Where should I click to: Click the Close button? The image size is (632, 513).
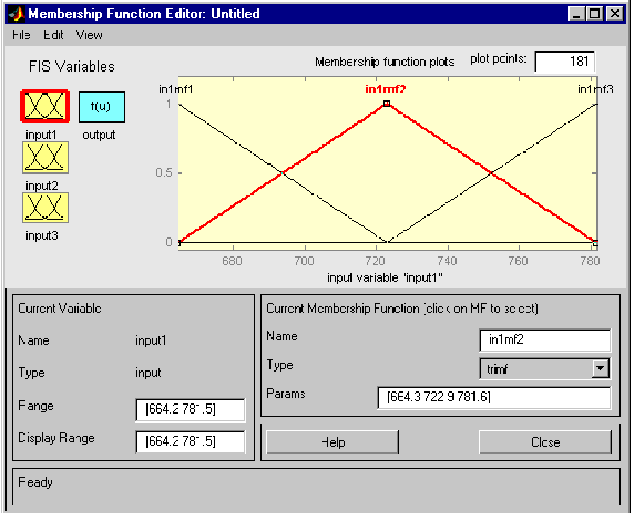[x=545, y=442]
